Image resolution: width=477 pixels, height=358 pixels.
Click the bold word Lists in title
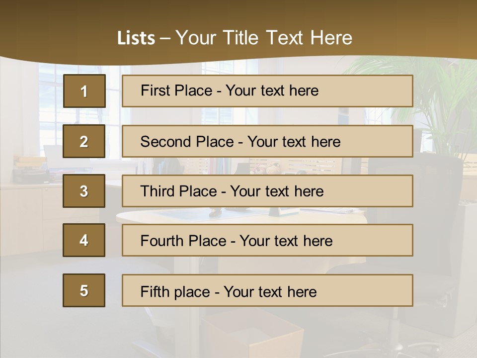click(136, 38)
